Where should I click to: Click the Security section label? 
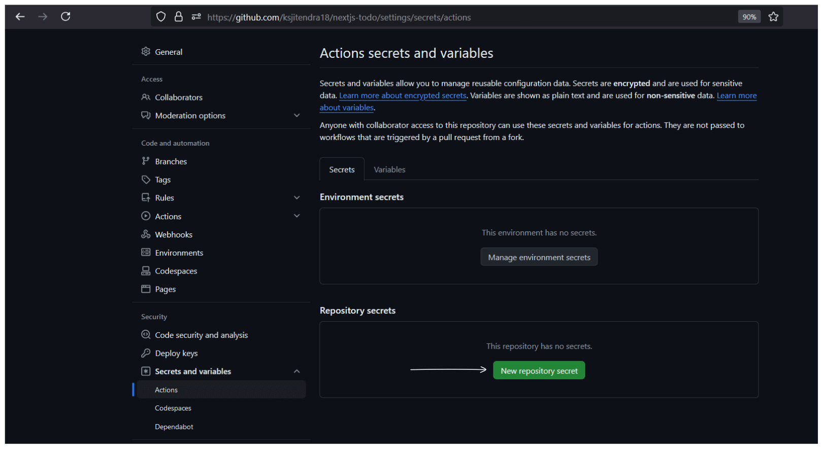[154, 317]
